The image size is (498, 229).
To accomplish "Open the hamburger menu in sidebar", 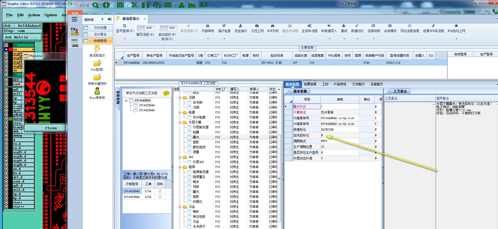I will tap(74, 19).
